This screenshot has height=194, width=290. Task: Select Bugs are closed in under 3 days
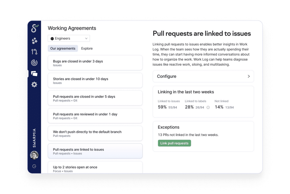95,63
